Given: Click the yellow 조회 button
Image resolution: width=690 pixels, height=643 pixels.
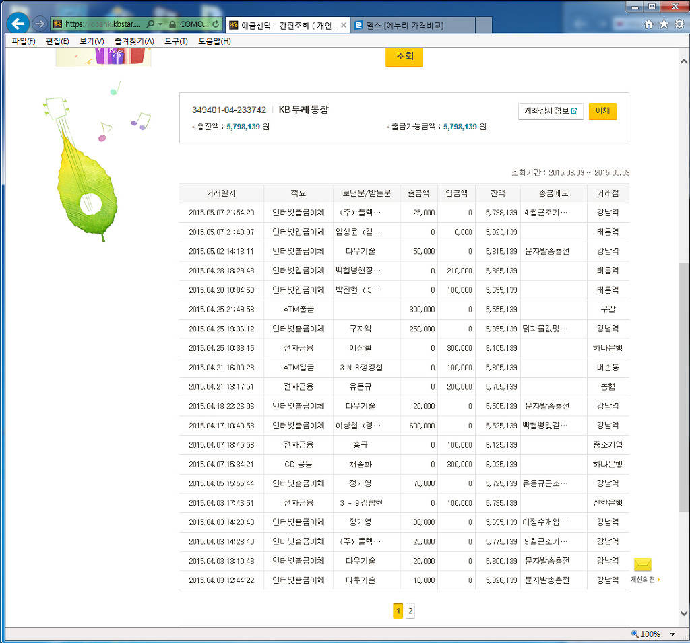Looking at the screenshot, I should (404, 57).
